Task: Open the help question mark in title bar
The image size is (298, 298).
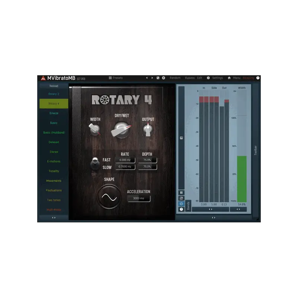Action: (258, 78)
